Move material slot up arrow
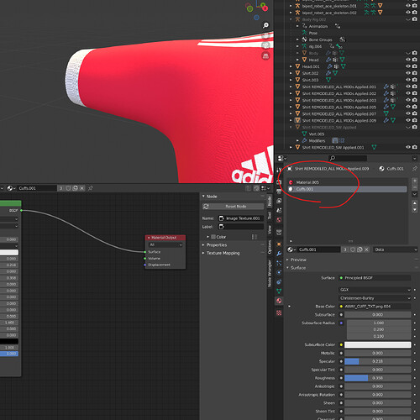 coord(415,202)
